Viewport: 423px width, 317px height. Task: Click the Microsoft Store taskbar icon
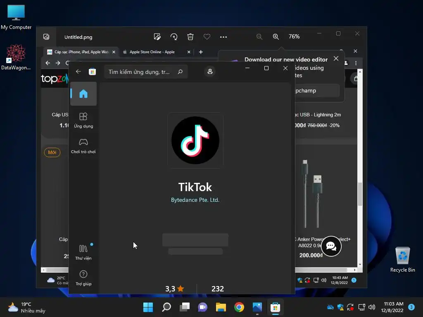coord(275,307)
